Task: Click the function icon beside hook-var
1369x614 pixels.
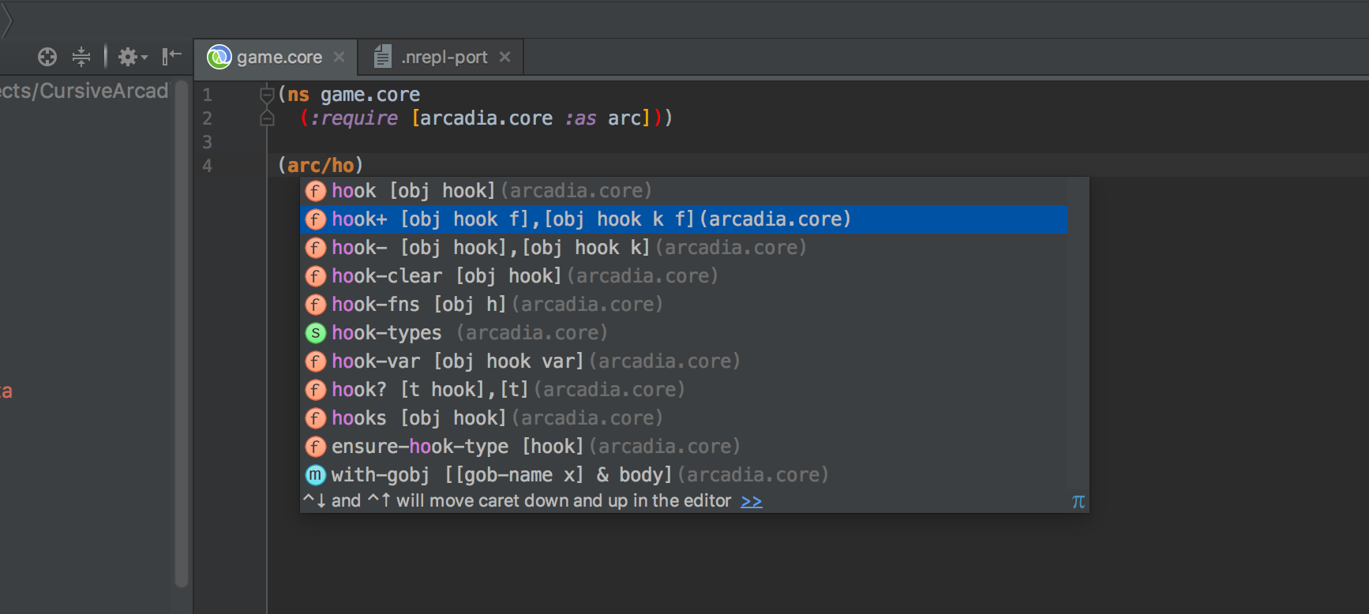Action: coord(316,361)
